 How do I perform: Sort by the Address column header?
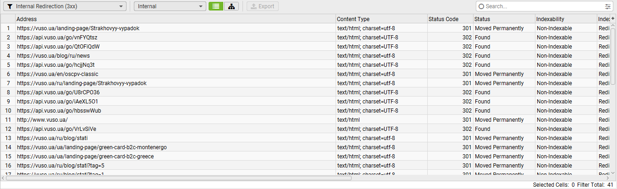(x=175, y=19)
